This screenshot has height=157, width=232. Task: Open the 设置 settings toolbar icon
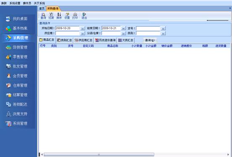(67, 16)
